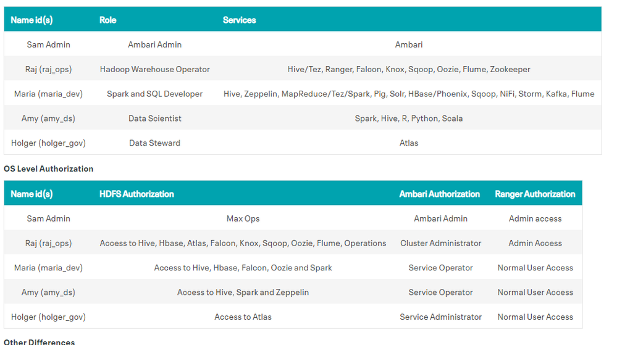Select the Ranger Authorization column header
This screenshot has height=345, width=617.
pyautogui.click(x=535, y=194)
